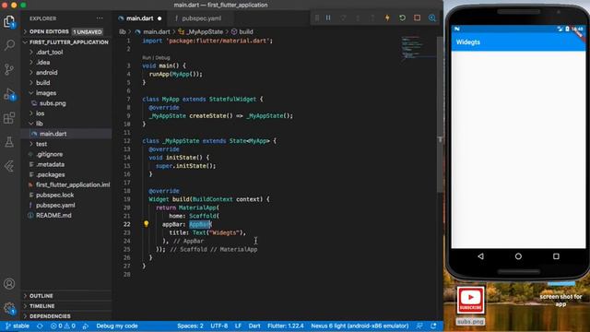590x332 pixels.
Task: Click Flutter: 1.22.4 version in status bar
Action: coord(286,326)
